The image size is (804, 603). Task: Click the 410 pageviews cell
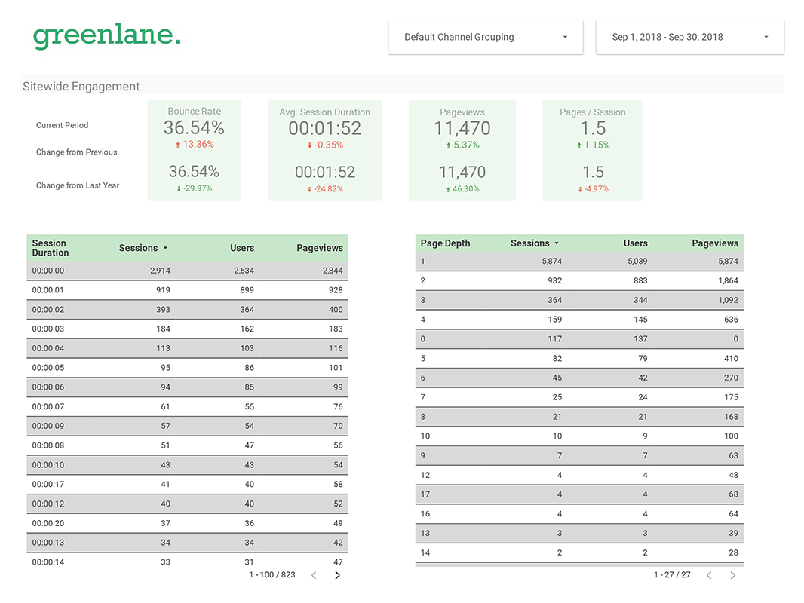tap(731, 359)
